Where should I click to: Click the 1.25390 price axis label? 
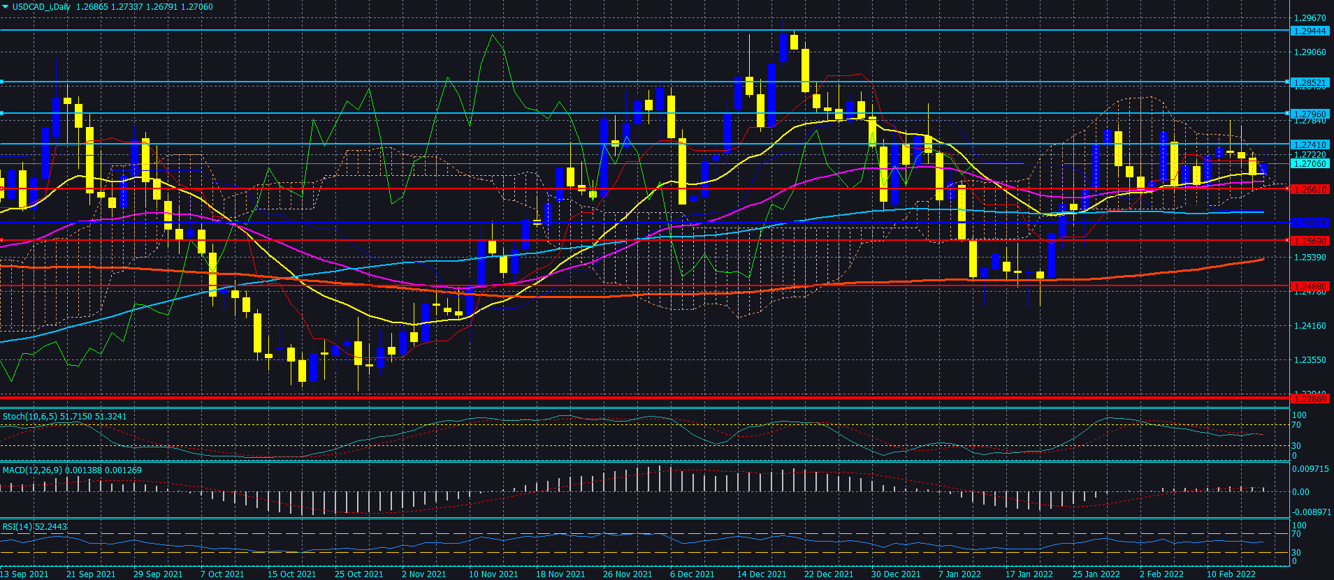(1310, 258)
